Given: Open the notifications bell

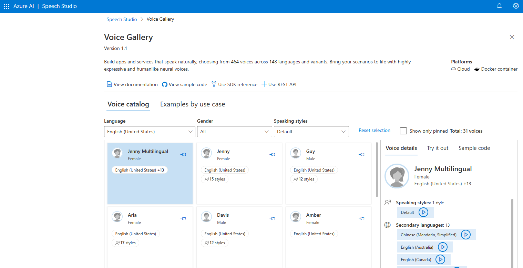Looking at the screenshot, I should (499, 6).
